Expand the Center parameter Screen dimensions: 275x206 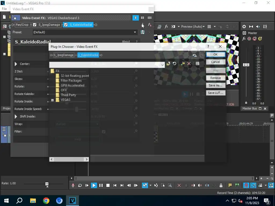click(16, 64)
